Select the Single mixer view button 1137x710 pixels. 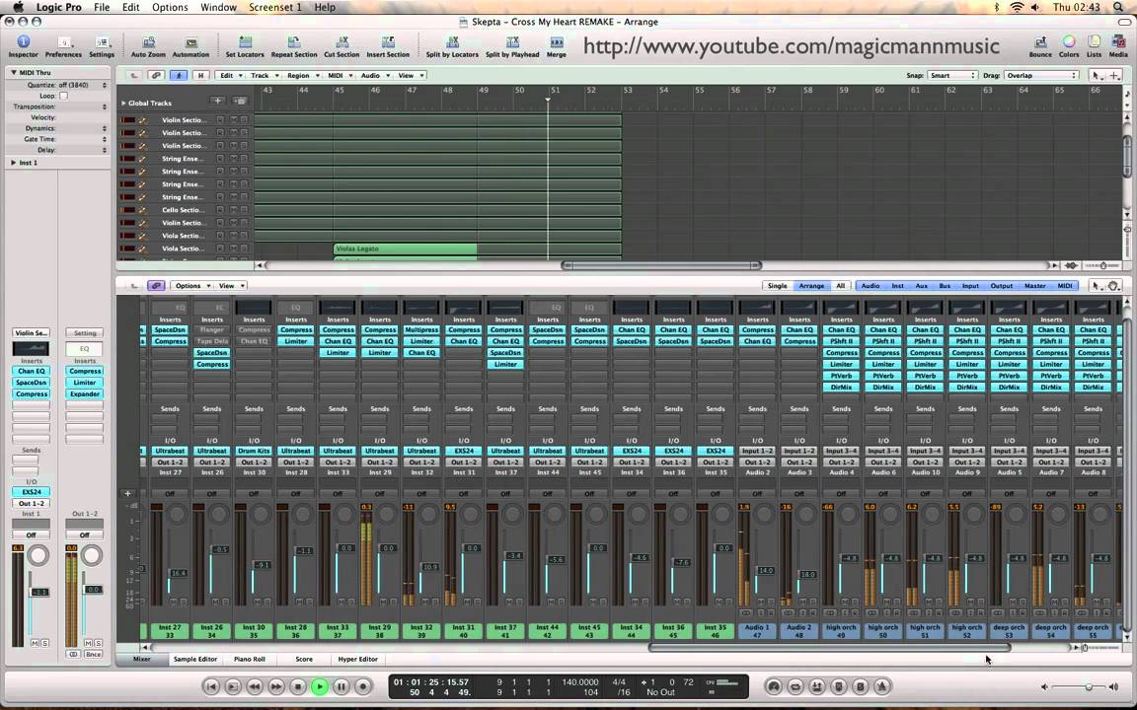tap(778, 285)
